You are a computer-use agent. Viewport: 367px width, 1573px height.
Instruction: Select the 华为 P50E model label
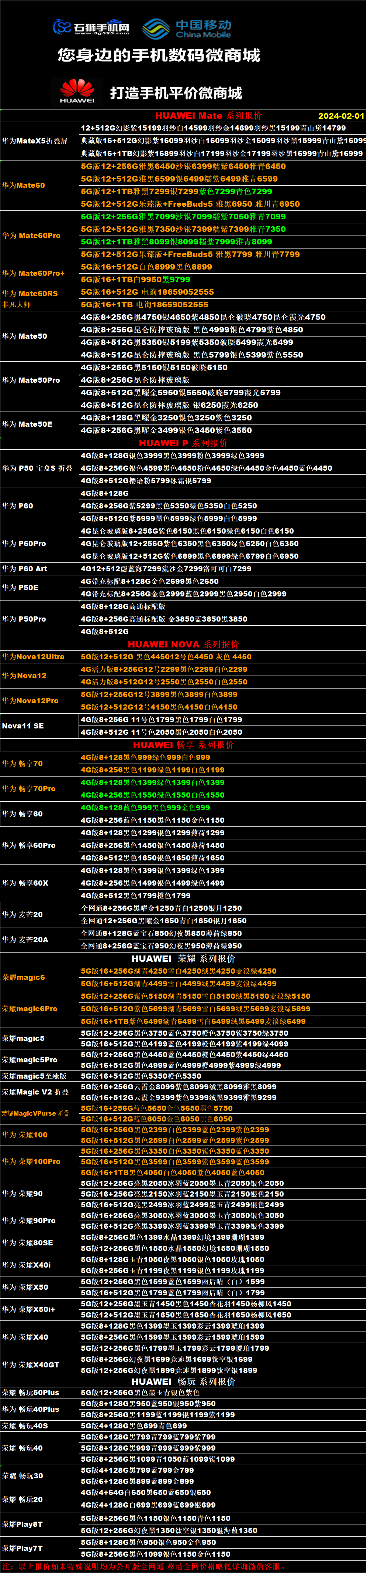pos(20,588)
